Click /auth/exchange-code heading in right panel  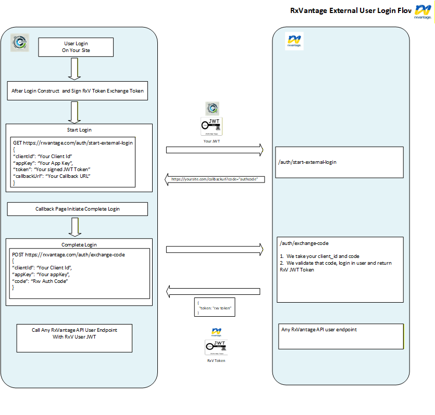click(304, 243)
